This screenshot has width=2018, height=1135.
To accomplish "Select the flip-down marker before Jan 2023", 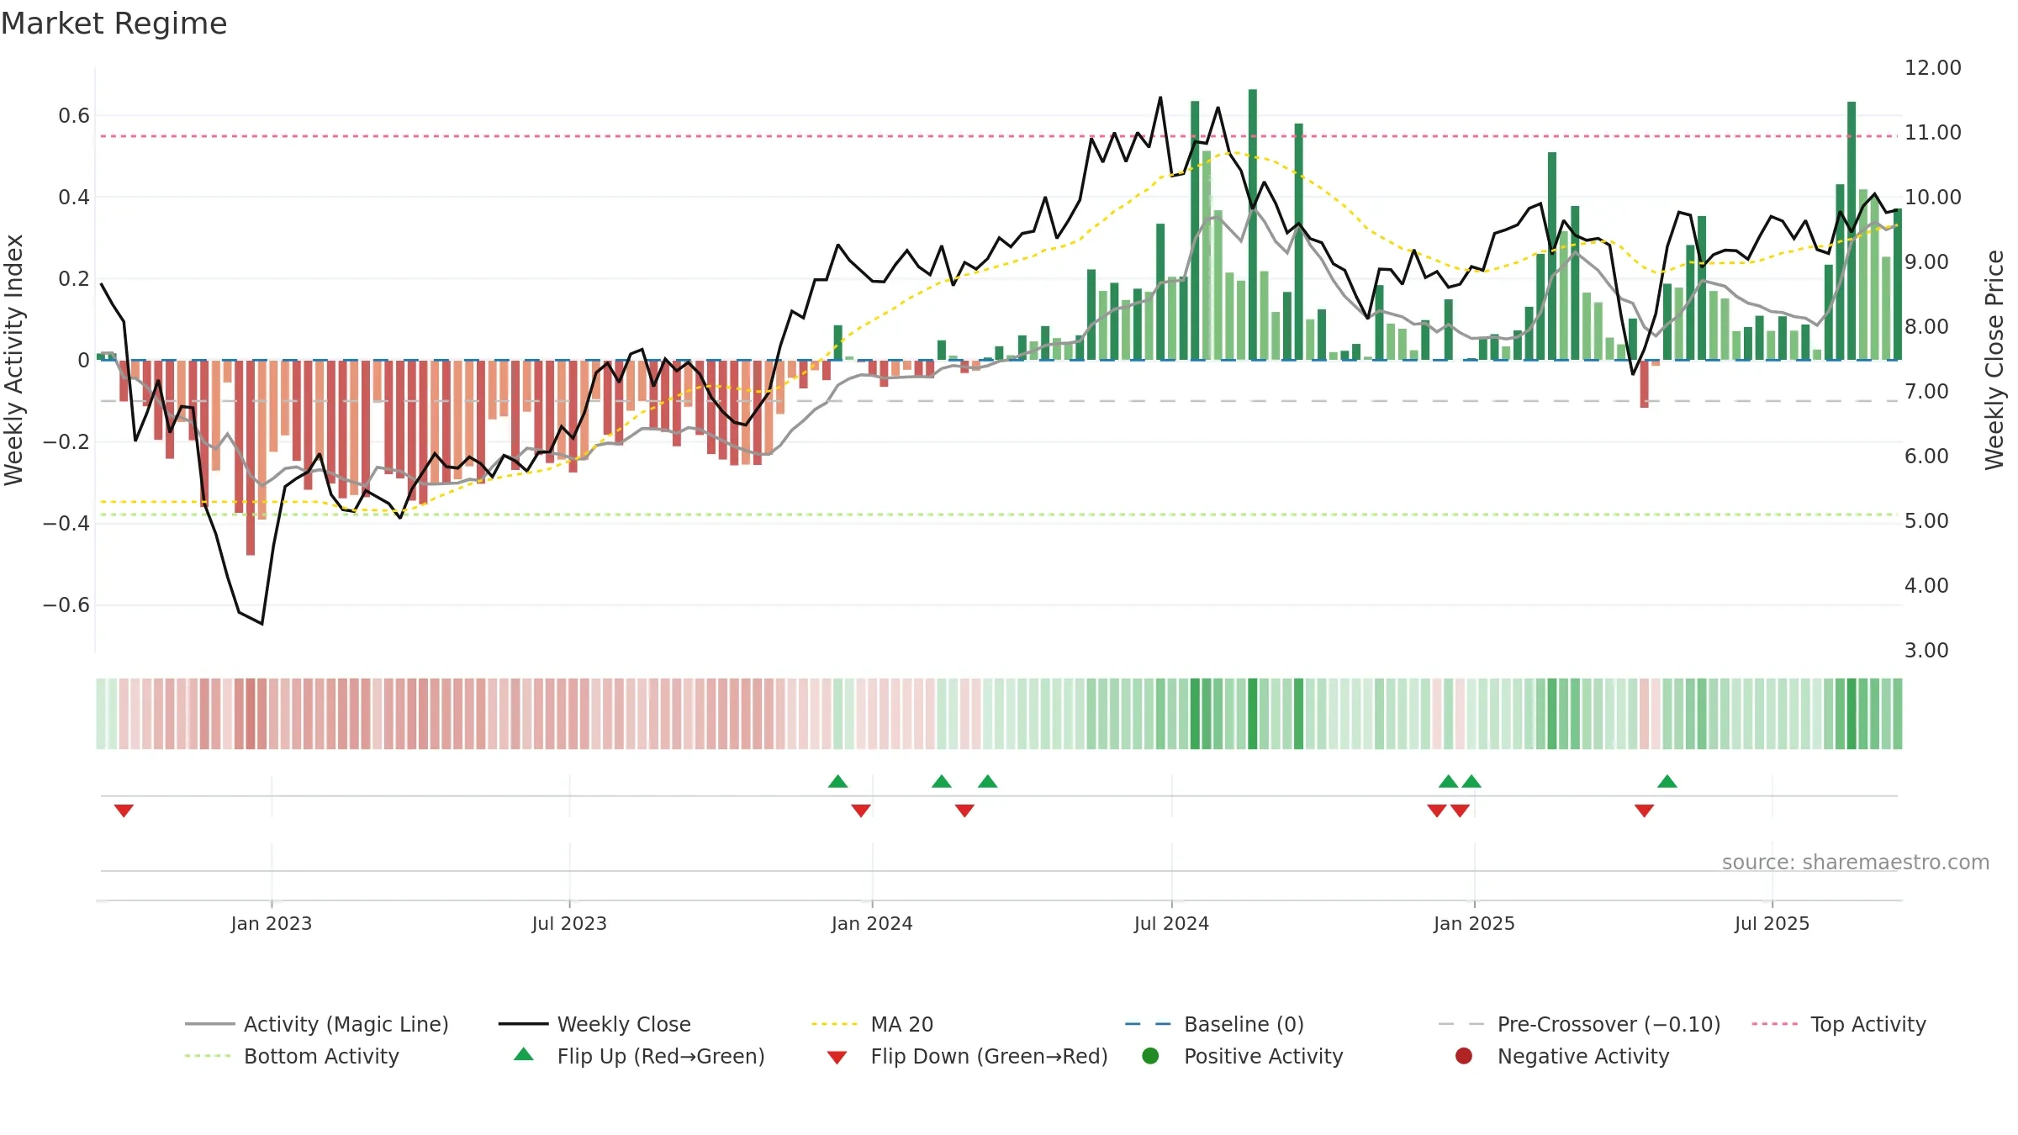I will [124, 810].
